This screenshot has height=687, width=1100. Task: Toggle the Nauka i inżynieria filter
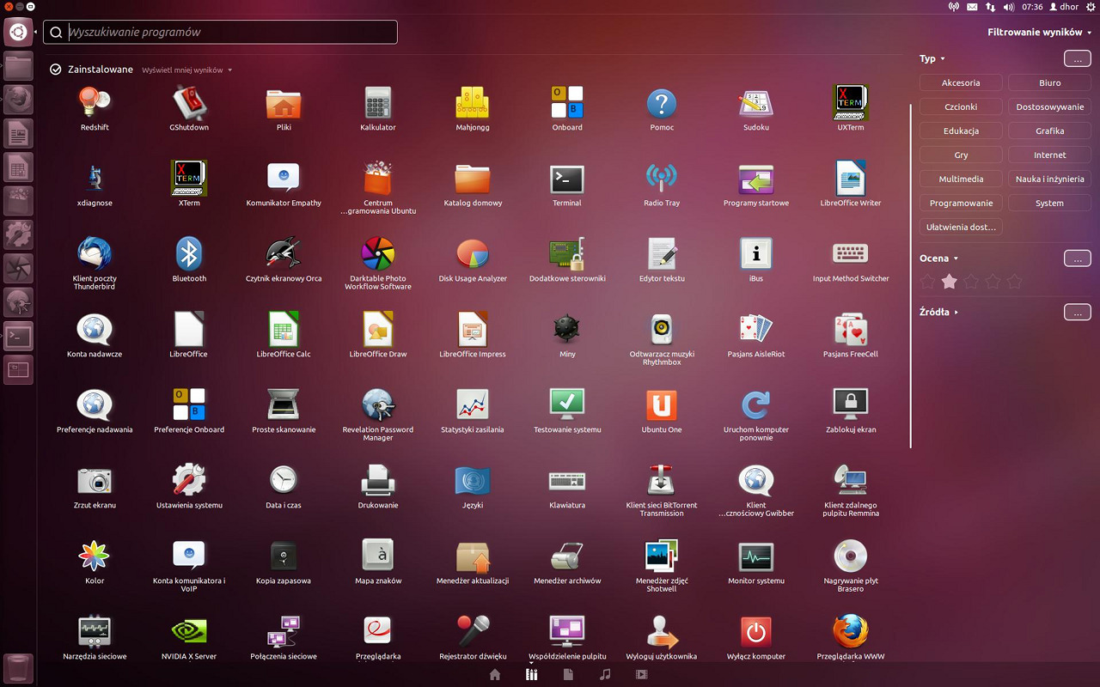click(1049, 179)
